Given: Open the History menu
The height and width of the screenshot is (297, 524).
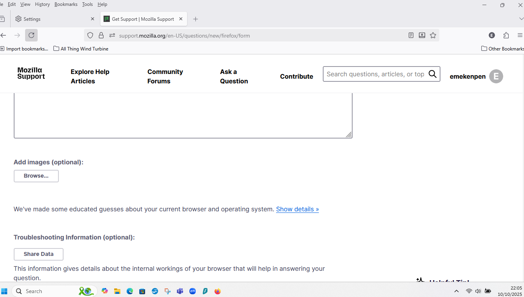Looking at the screenshot, I should 42,4.
